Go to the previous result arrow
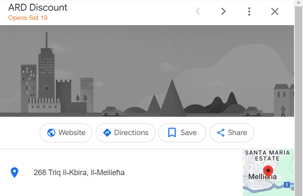This screenshot has width=303, height=196. pos(198,12)
